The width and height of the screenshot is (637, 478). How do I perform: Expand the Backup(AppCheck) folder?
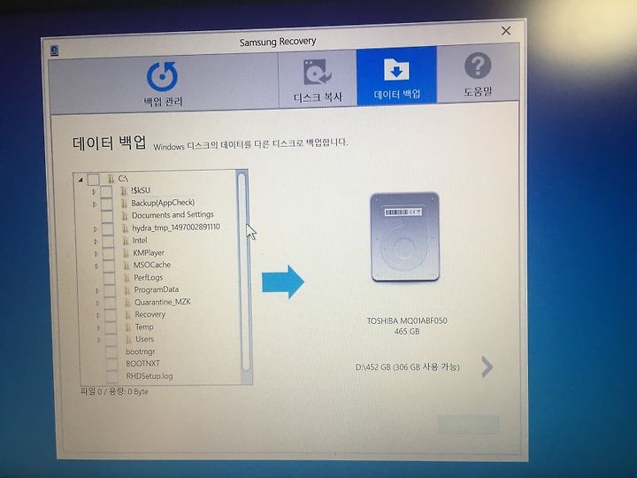pyautogui.click(x=95, y=204)
